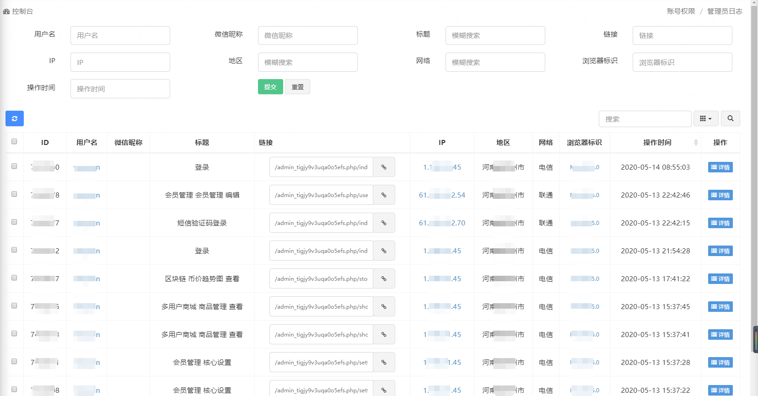Check the row dated 2020-05-13 15:37:28
The height and width of the screenshot is (396, 758).
coord(14,362)
